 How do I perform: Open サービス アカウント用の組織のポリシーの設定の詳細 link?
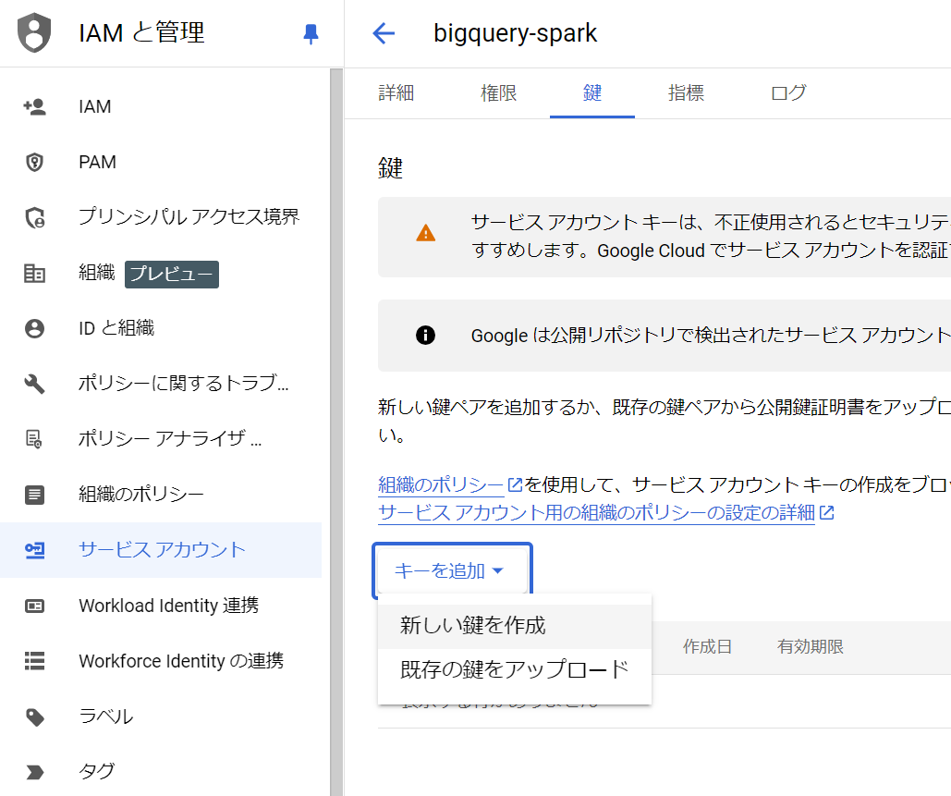[x=596, y=513]
